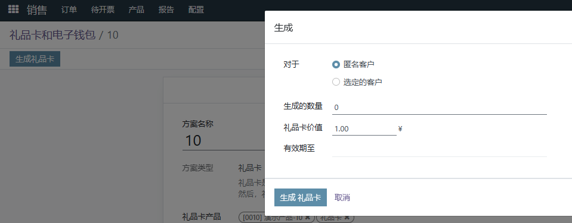The image size is (572, 223).
Task: Open the apps grid menu icon
Action: 14,10
